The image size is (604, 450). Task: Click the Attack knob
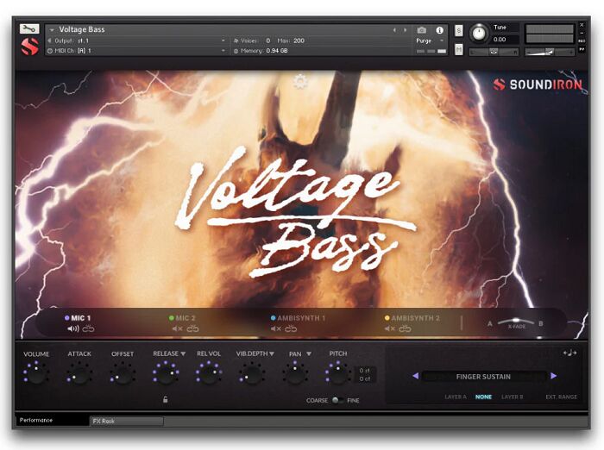(x=79, y=374)
